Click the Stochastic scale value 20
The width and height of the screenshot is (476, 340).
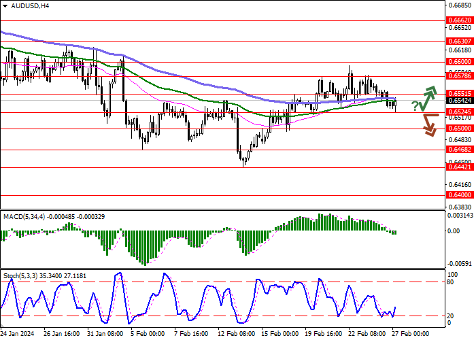pyautogui.click(x=450, y=316)
